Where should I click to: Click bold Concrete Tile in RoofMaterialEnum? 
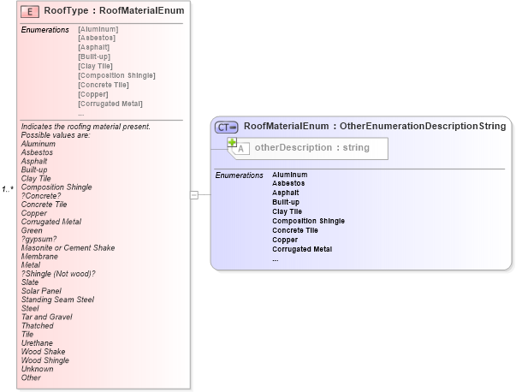tap(295, 230)
